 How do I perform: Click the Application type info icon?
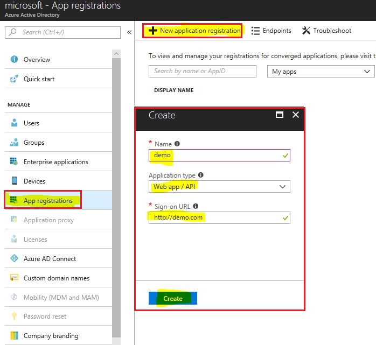(x=201, y=175)
